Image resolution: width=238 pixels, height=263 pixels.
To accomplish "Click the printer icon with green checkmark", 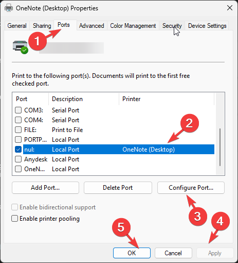I will point(21,47).
